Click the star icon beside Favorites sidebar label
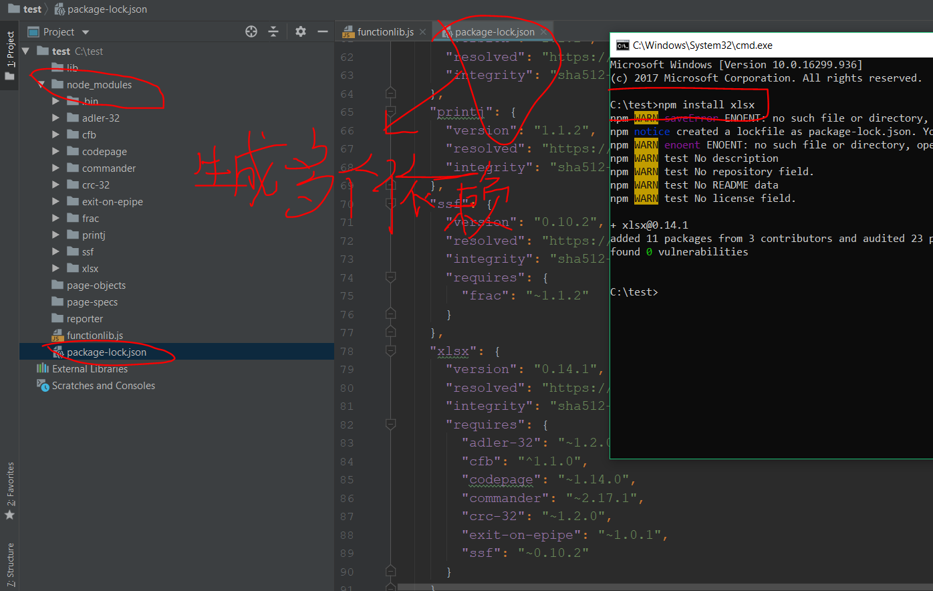Viewport: 933px width, 591px height. point(10,515)
